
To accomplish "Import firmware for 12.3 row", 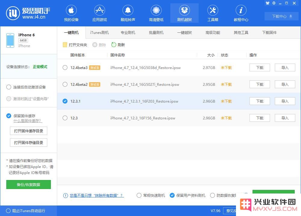I will pyautogui.click(x=285, y=118).
